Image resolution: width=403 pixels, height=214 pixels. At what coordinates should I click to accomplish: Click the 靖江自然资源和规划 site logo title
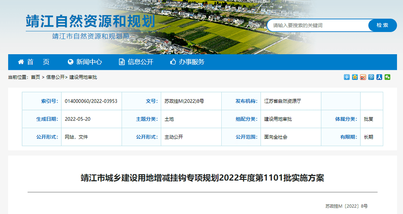pyautogui.click(x=90, y=22)
